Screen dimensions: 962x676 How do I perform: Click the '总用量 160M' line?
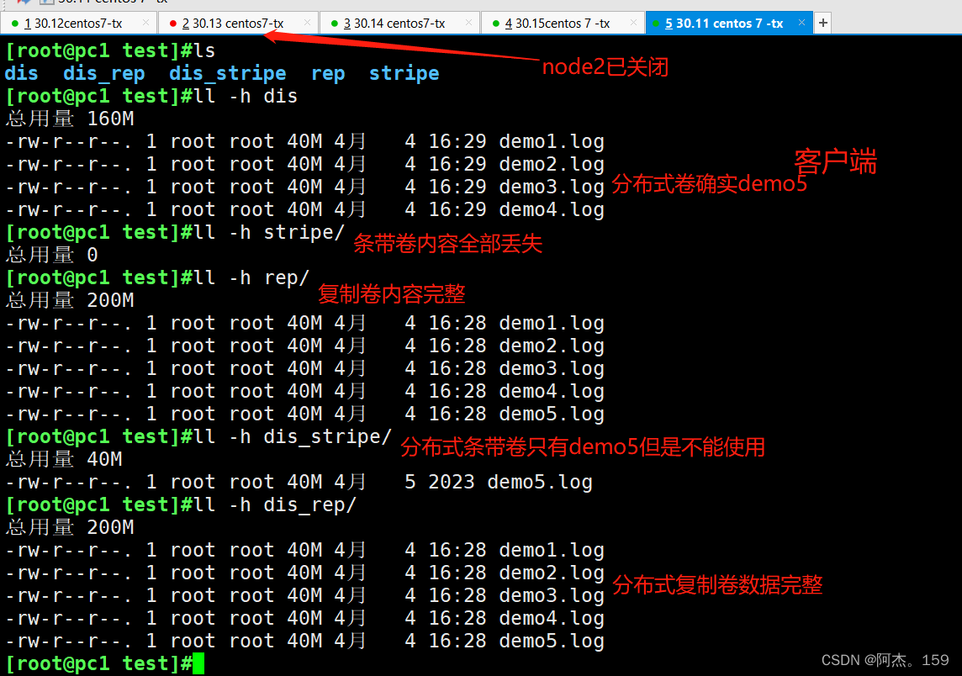69,119
